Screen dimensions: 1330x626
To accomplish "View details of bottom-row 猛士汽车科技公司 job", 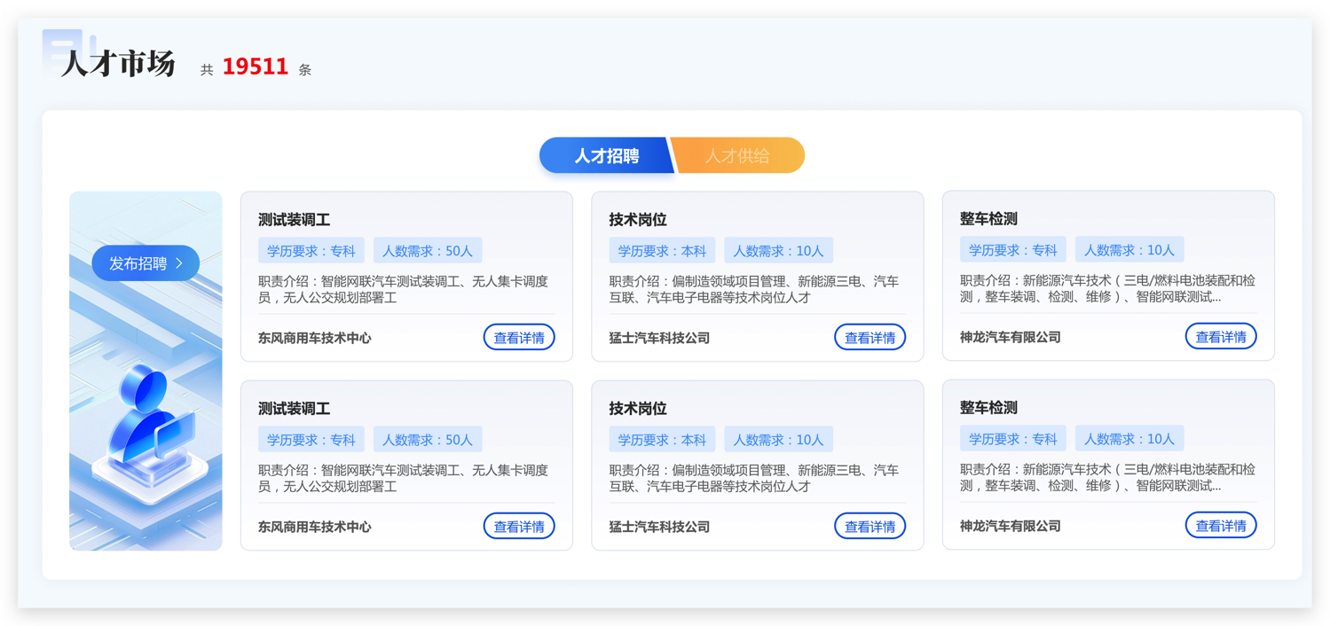I will click(x=870, y=527).
